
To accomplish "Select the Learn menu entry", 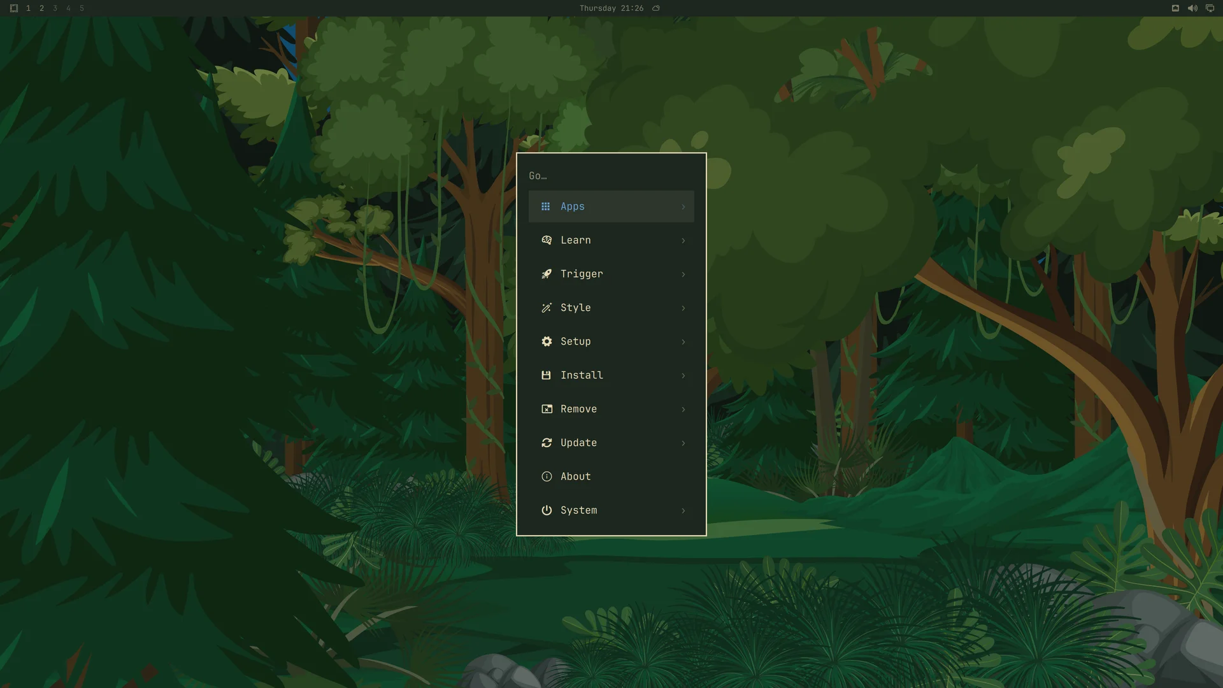I will (611, 240).
